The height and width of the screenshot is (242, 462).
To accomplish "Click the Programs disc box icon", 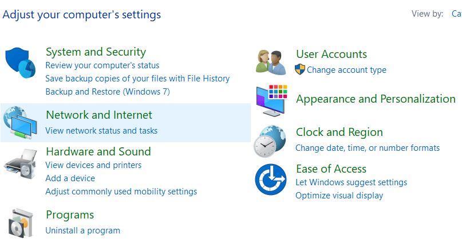I will click(21, 223).
